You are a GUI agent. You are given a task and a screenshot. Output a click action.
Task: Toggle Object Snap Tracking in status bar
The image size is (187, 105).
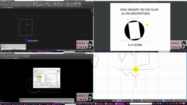[139, 101]
